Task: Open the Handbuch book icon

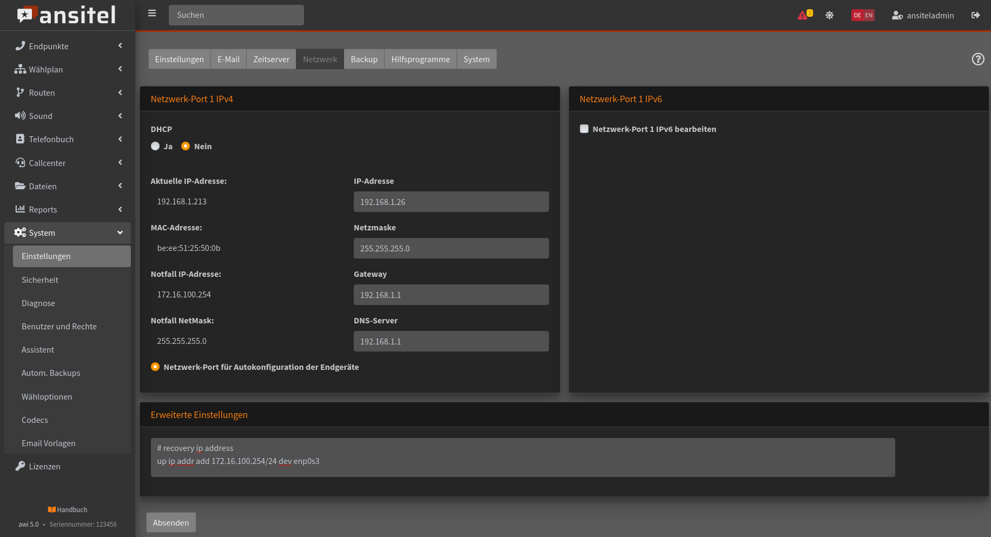Action: click(x=52, y=509)
